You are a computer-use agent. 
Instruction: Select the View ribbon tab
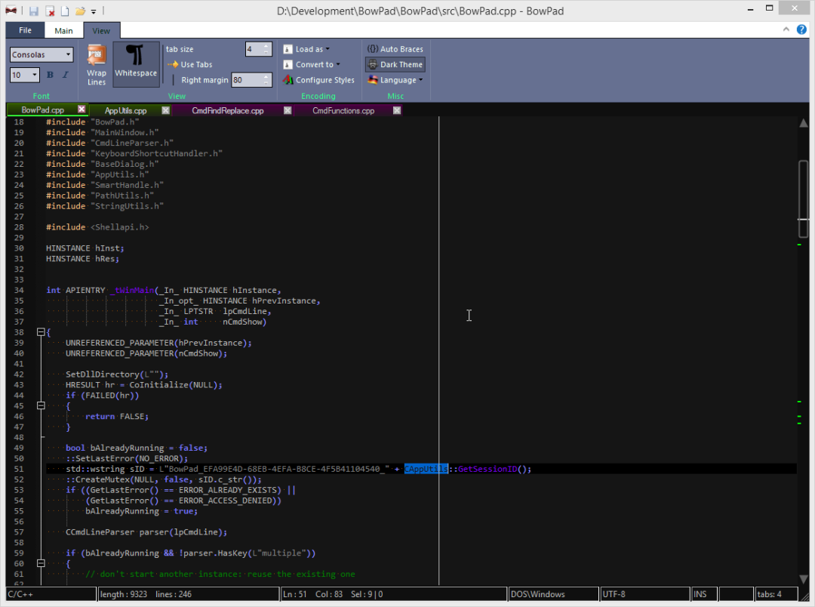point(101,31)
